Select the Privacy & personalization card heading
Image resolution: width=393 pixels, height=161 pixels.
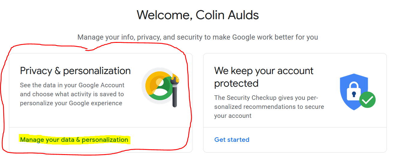coord(75,71)
